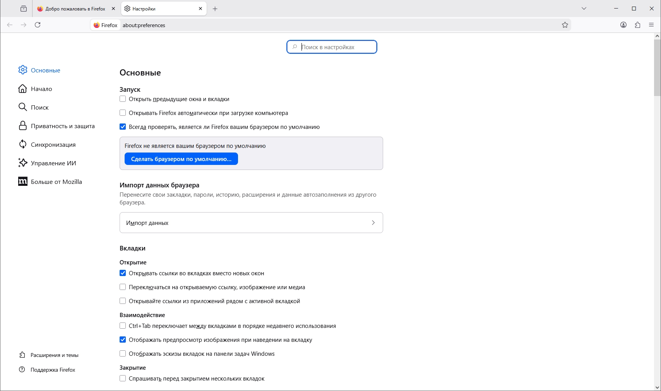The width and height of the screenshot is (661, 391).
Task: Open the hamburger application menu
Action: [651, 25]
